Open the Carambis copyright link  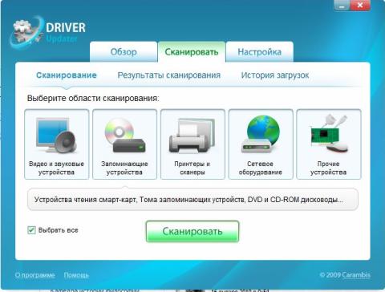(356, 274)
